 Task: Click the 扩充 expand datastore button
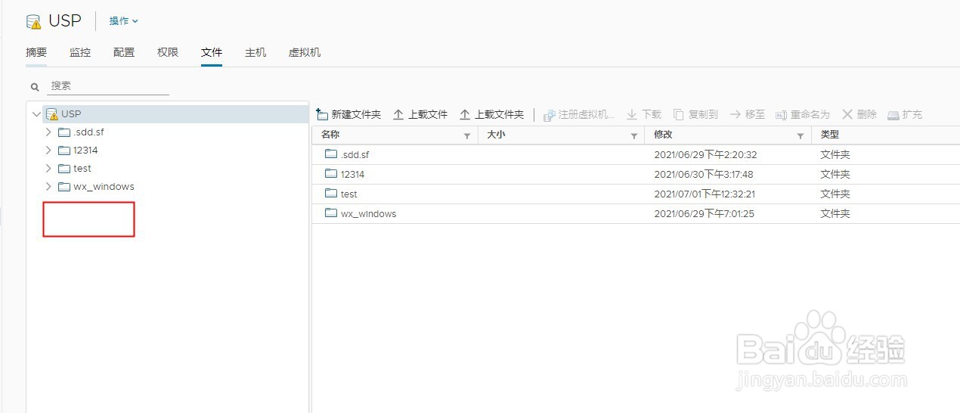click(905, 115)
